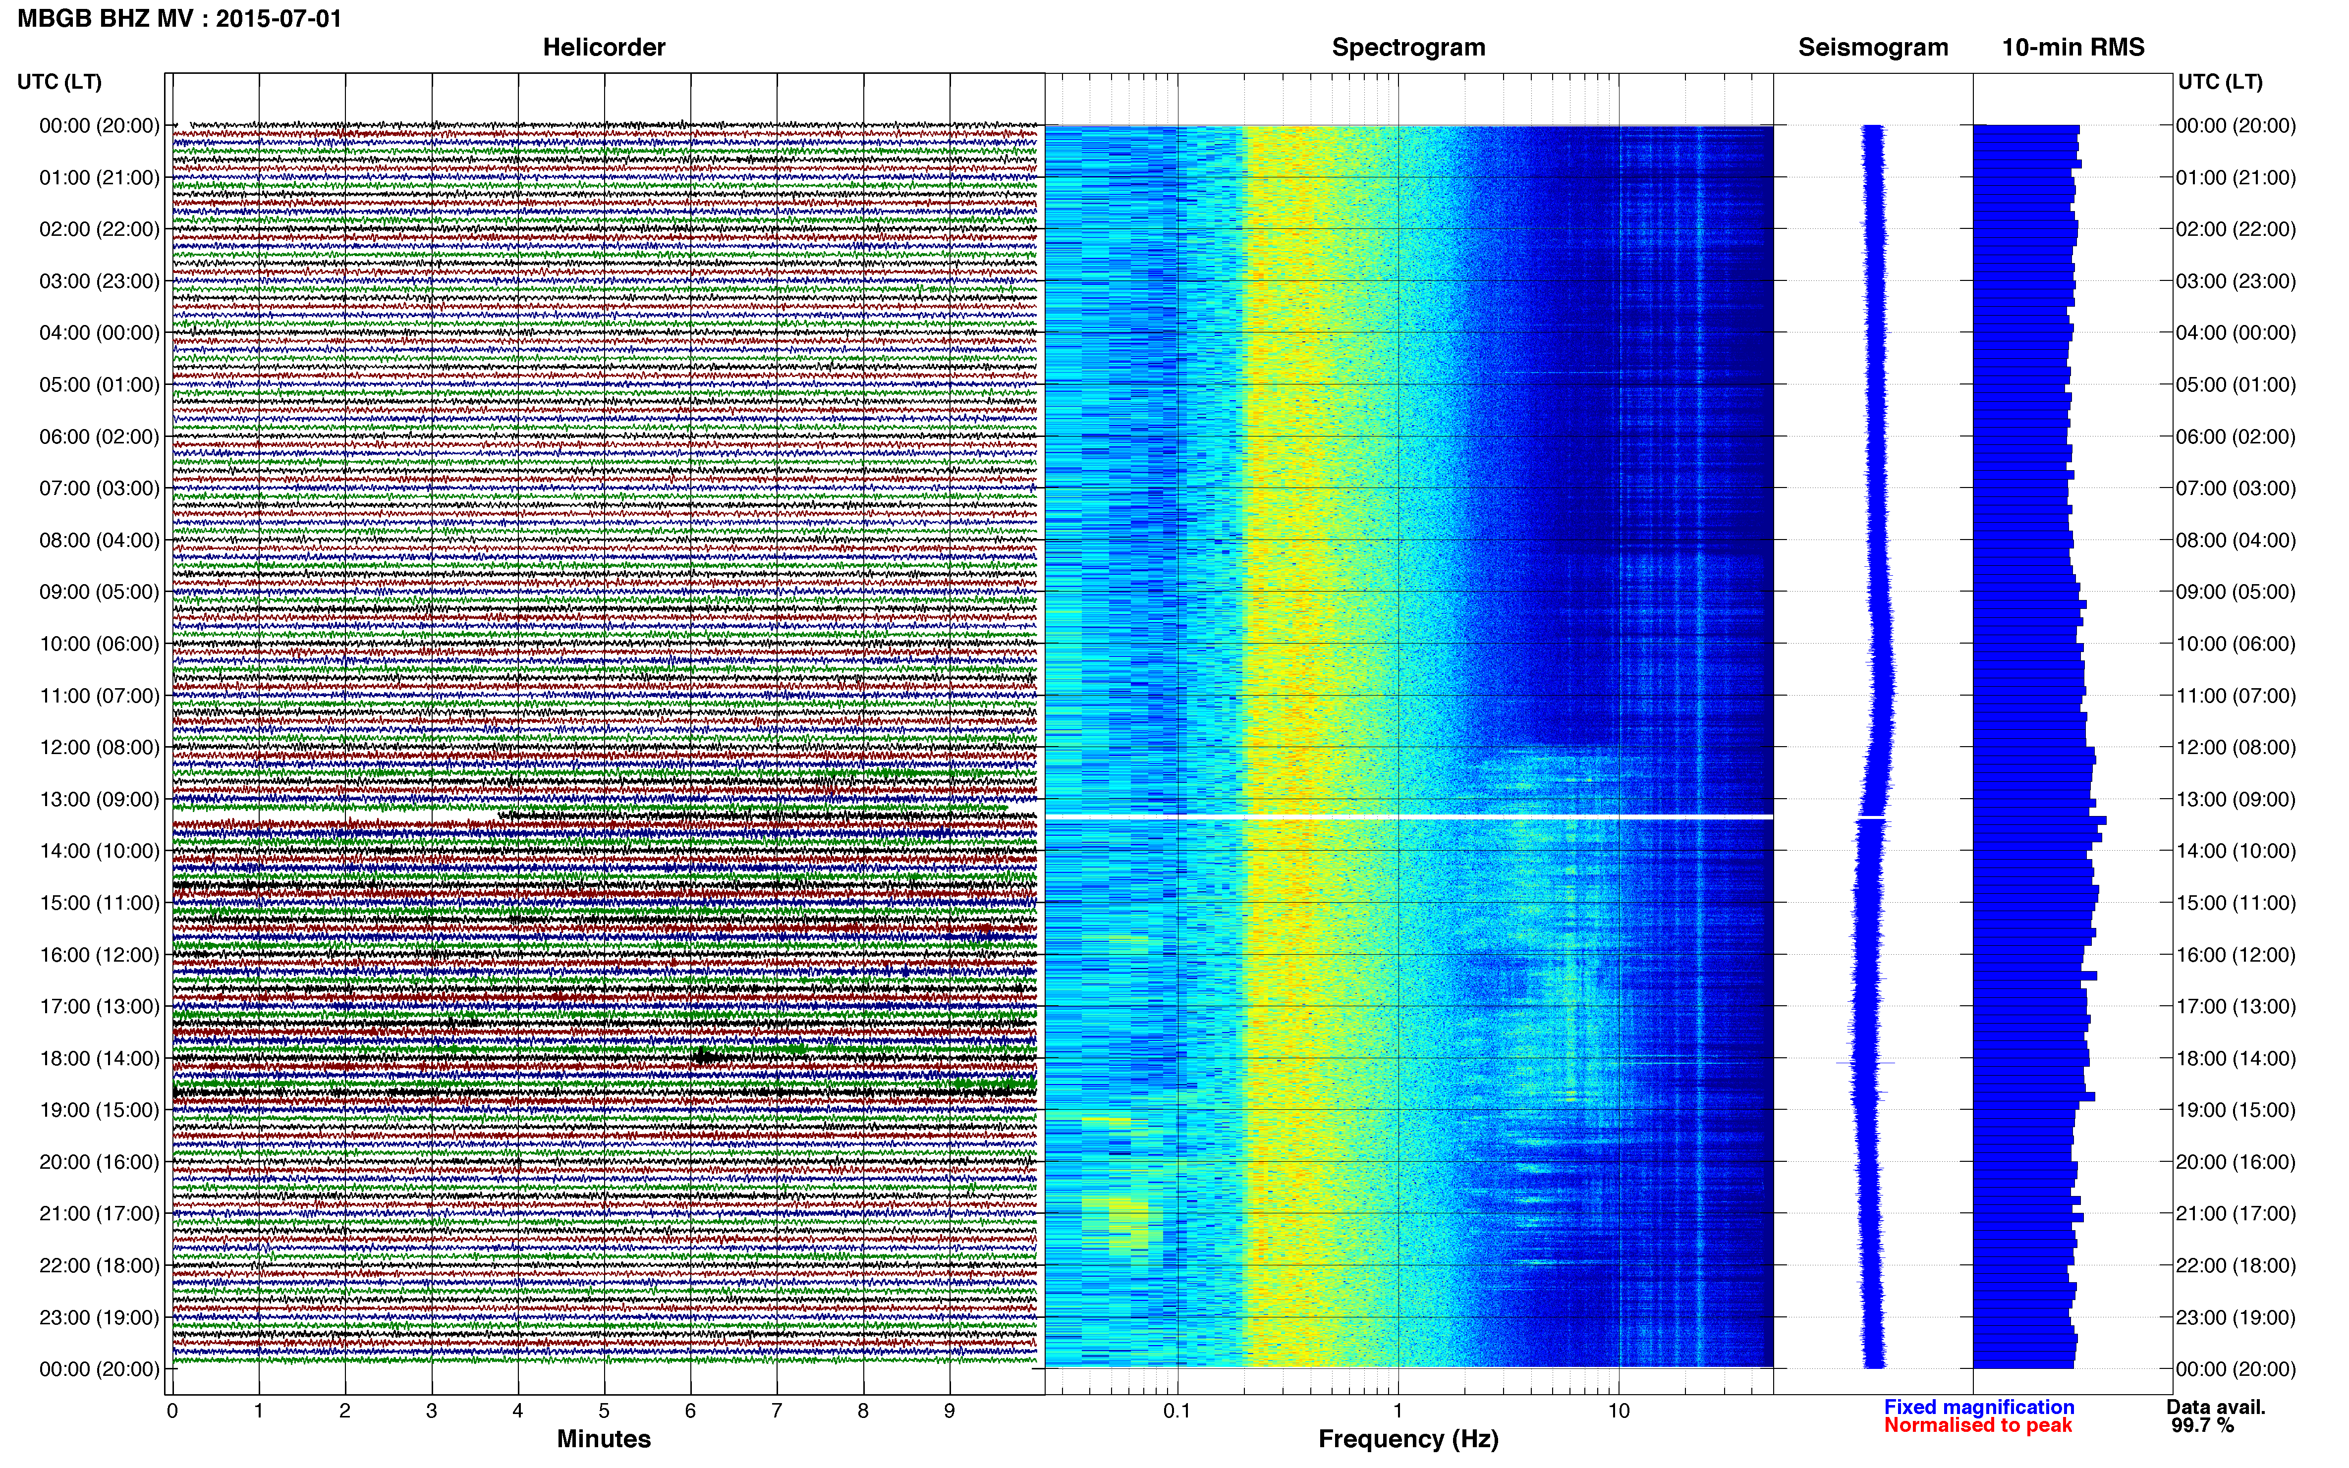Click RMS-side time label 21:00 (17:00)
Viewport: 2349px width, 1468px height.
click(x=2236, y=1214)
